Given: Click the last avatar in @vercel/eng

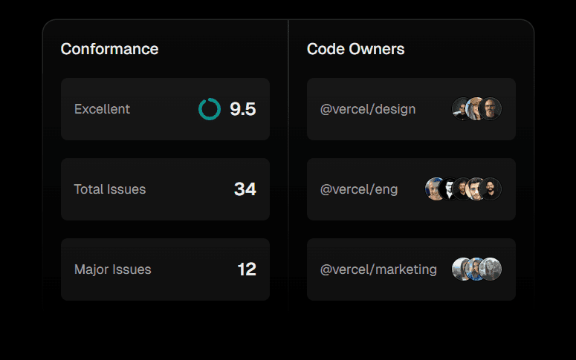Looking at the screenshot, I should pyautogui.click(x=490, y=189).
